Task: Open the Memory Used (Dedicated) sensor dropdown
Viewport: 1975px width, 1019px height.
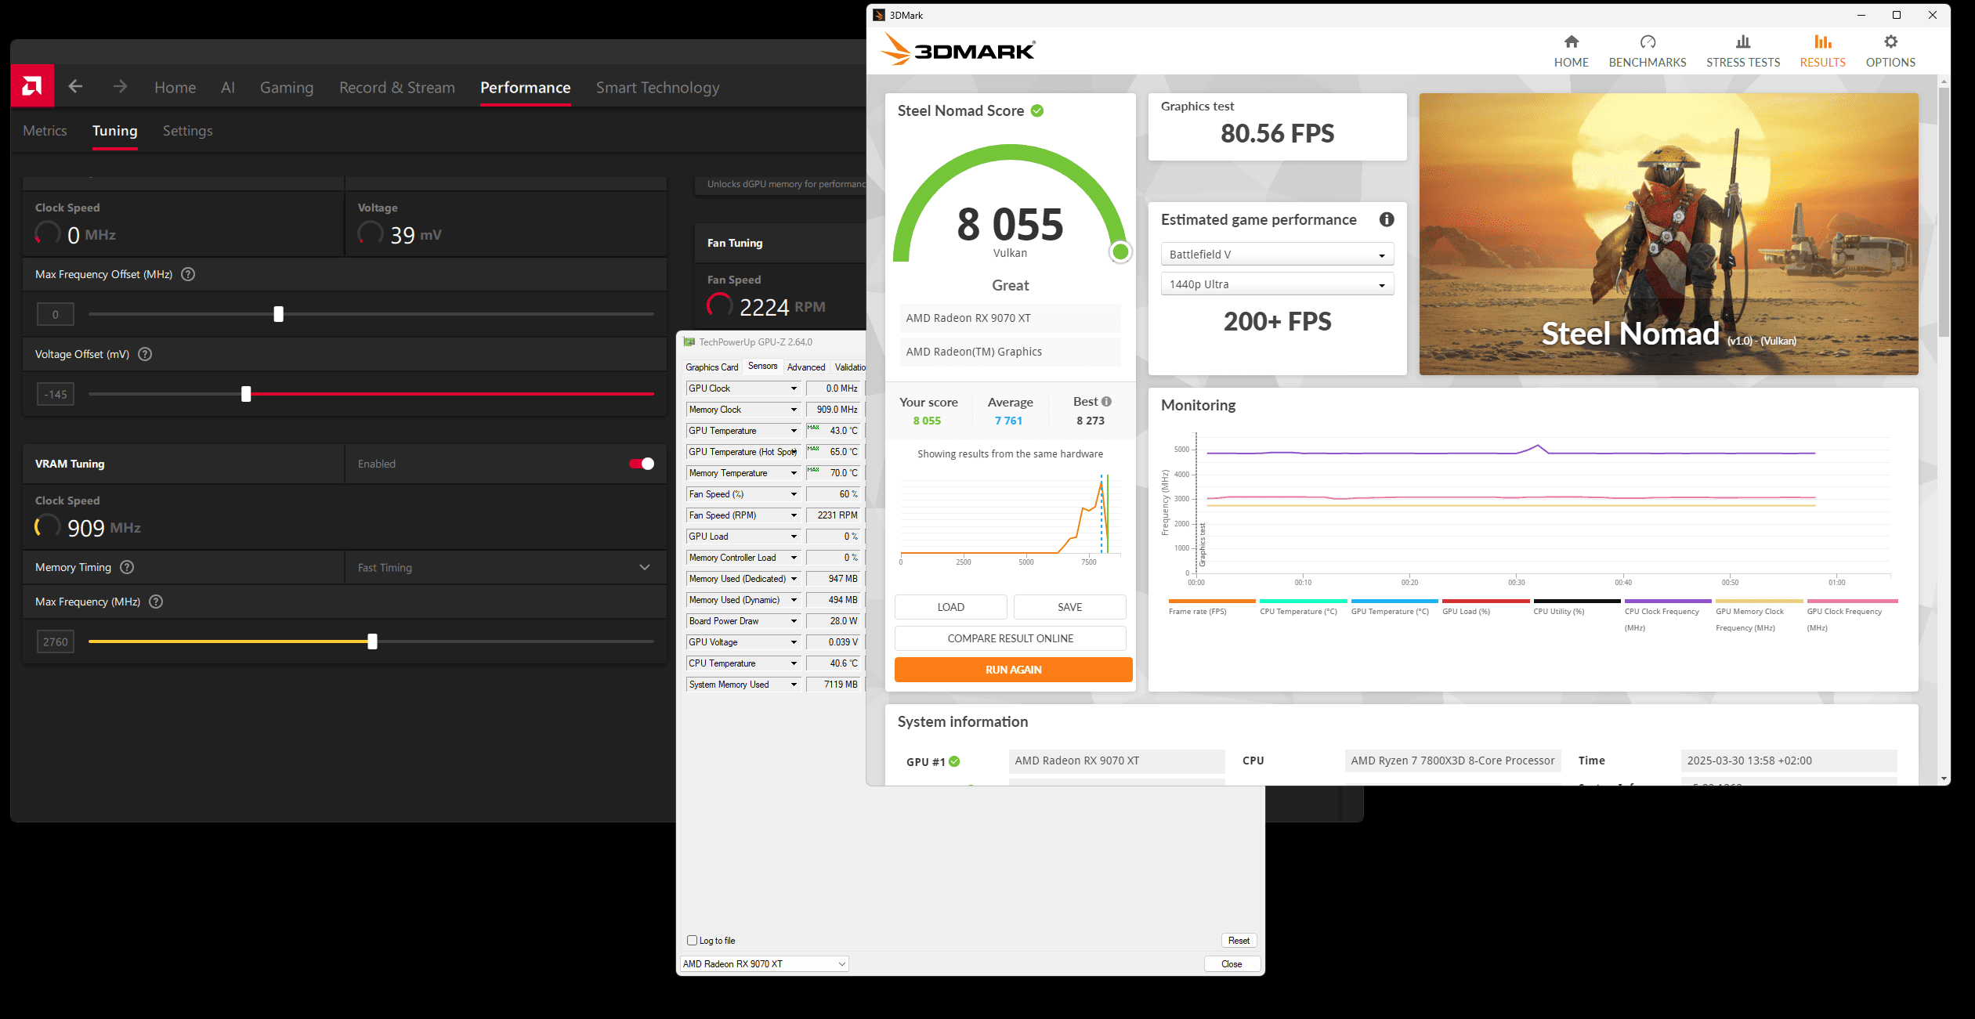Action: [743, 579]
